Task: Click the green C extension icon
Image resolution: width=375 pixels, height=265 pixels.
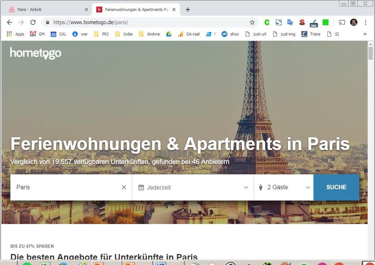Action: [x=267, y=22]
